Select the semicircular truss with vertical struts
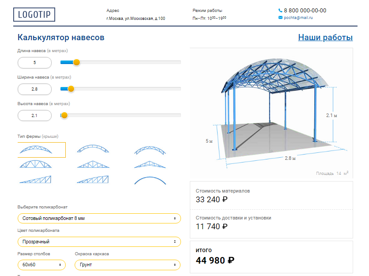Viewport: 369px width, 276px height. pos(36,164)
